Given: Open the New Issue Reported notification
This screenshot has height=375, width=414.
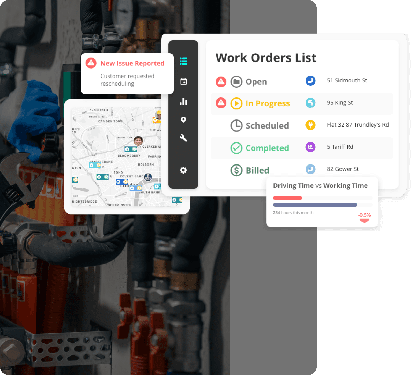Looking at the screenshot, I should pos(127,73).
